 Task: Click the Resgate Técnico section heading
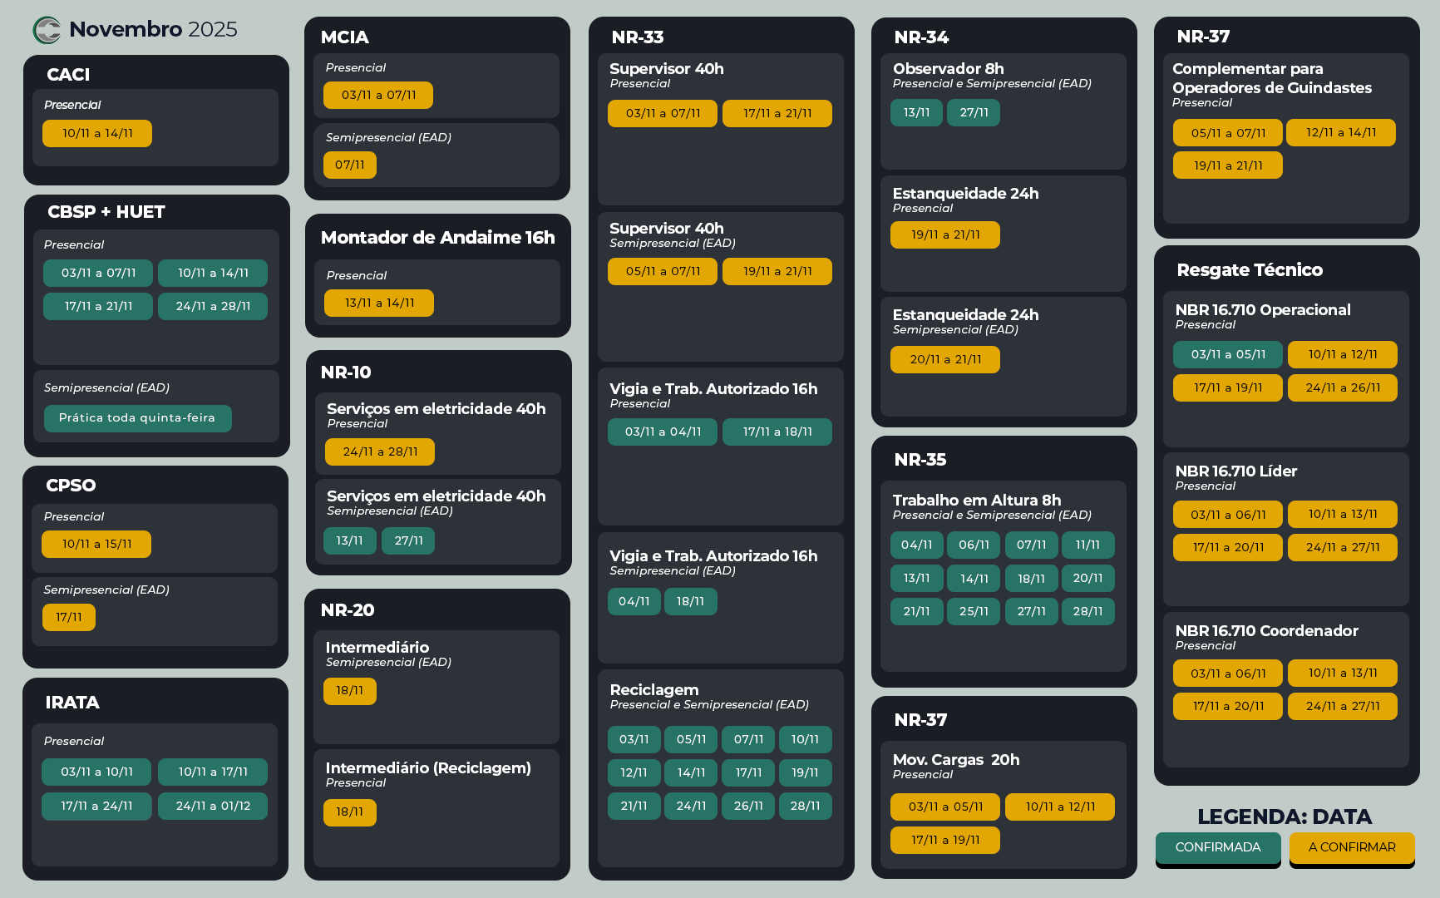1249,269
